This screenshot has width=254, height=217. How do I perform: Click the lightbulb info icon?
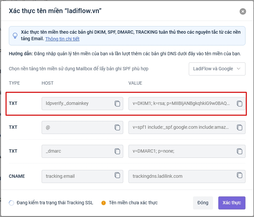(15, 36)
